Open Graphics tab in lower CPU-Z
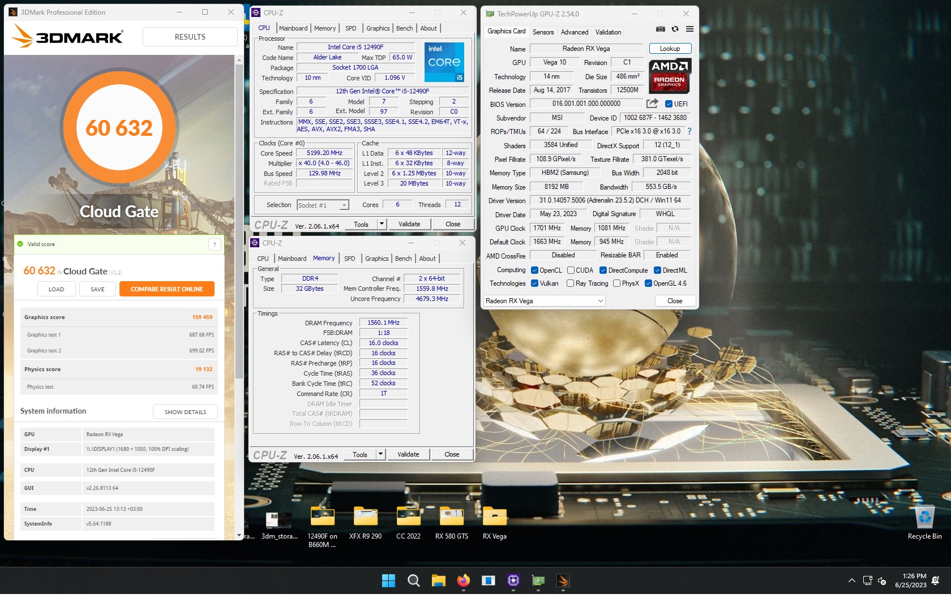The image size is (951, 611). (x=377, y=259)
